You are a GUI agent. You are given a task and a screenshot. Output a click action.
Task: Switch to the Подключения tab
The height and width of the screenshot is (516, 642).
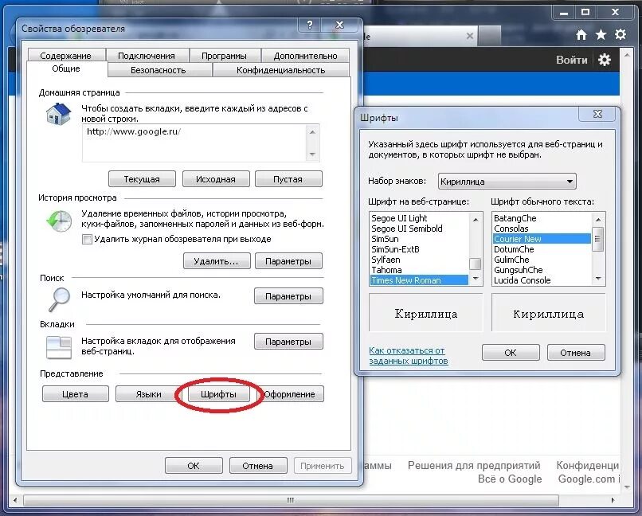(x=147, y=56)
